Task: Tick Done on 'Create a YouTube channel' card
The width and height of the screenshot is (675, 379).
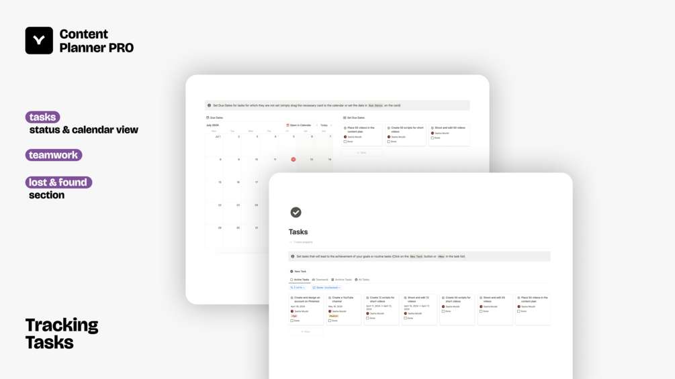Action: point(330,321)
